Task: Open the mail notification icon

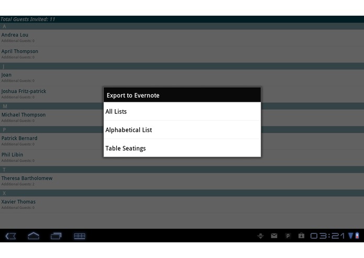Action: click(x=274, y=236)
